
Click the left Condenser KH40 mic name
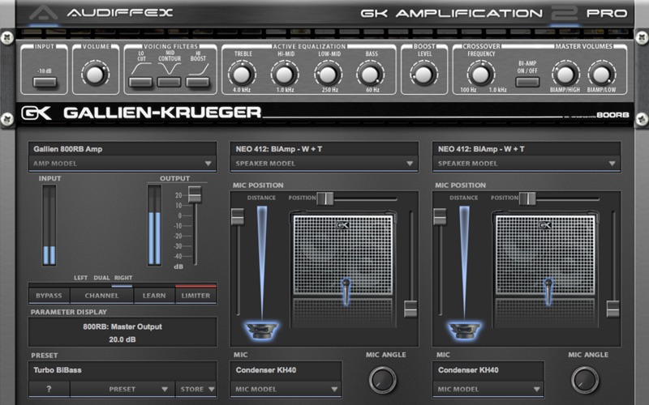tap(266, 370)
